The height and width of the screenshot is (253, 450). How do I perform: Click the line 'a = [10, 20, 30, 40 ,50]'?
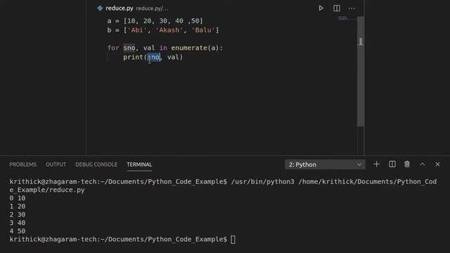point(155,21)
